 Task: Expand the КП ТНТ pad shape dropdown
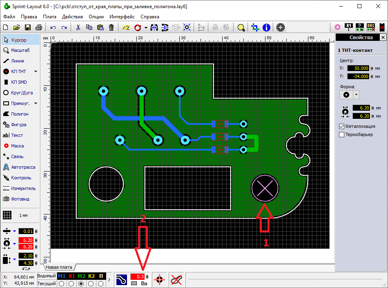pos(36,71)
